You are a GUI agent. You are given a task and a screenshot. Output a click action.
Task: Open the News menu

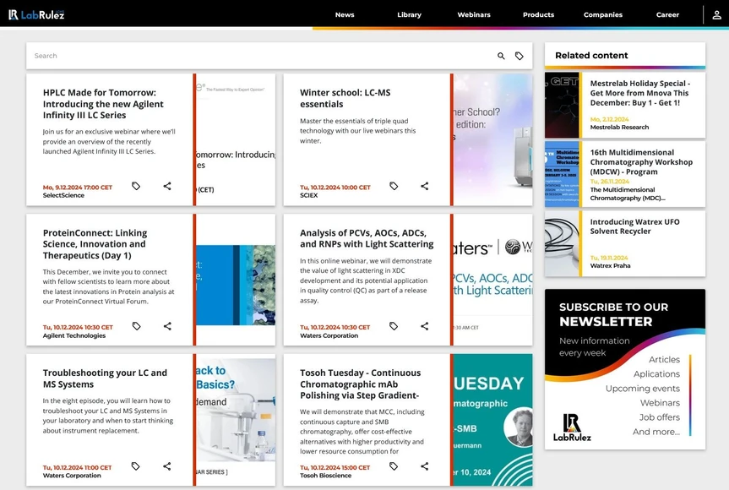point(344,14)
